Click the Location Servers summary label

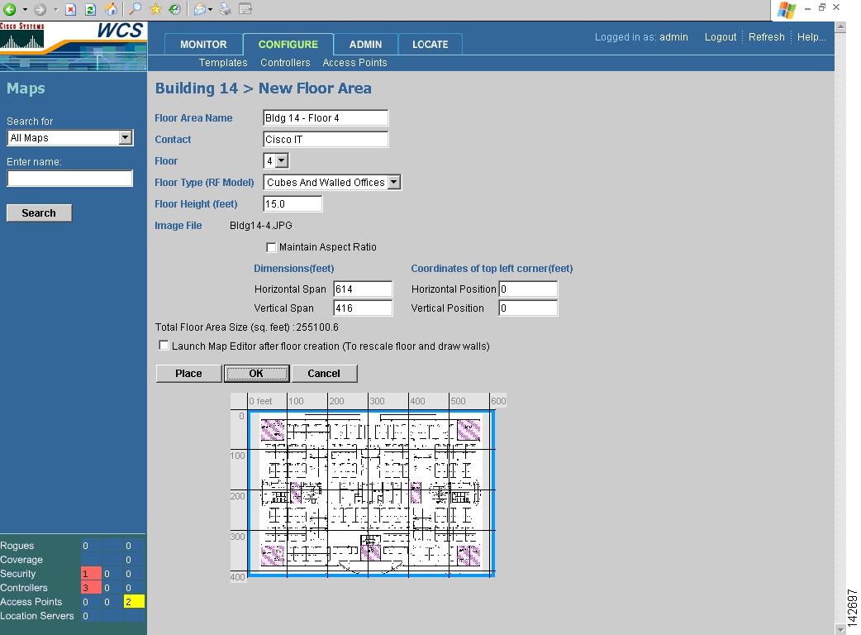pos(37,616)
